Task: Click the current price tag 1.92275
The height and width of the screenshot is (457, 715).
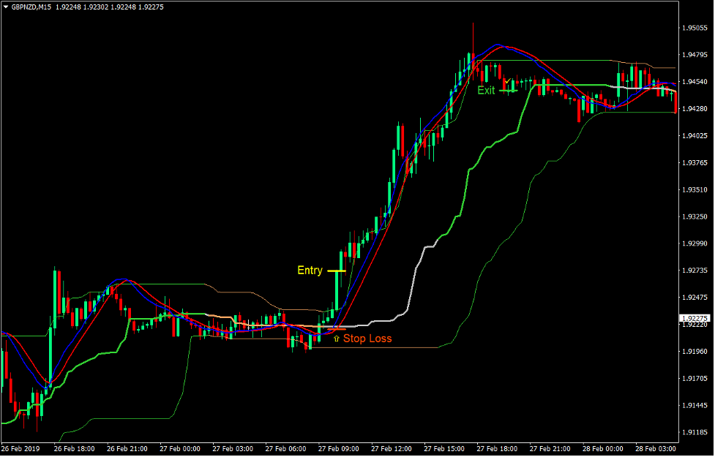Action: pyautogui.click(x=695, y=319)
